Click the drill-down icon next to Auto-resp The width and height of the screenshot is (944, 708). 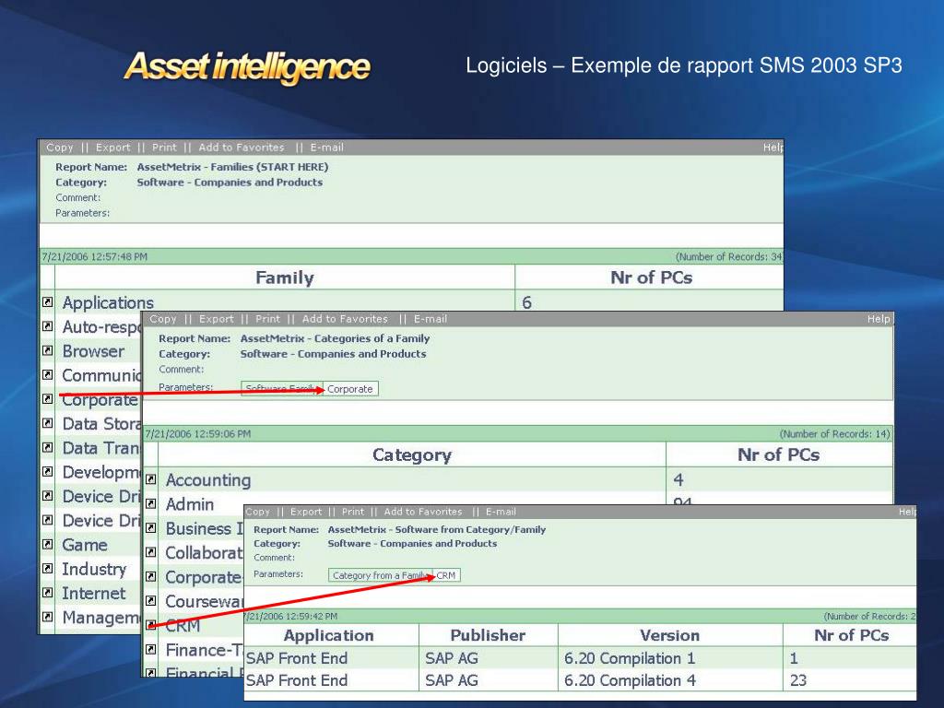pos(48,326)
